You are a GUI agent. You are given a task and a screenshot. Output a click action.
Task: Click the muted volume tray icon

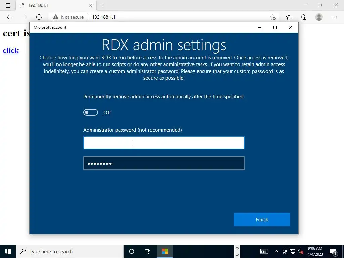tap(300, 251)
